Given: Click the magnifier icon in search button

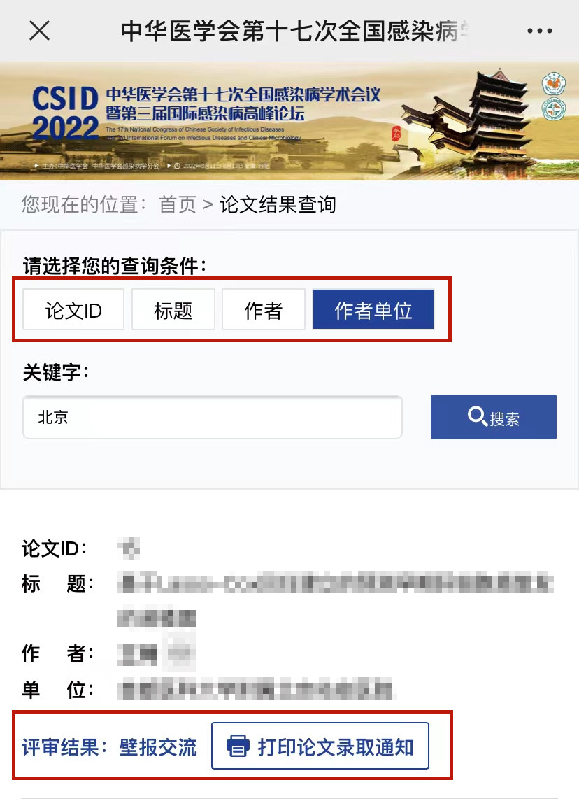Looking at the screenshot, I should (x=478, y=416).
